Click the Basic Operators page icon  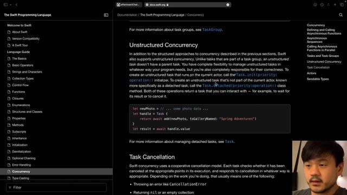pos(9,65)
